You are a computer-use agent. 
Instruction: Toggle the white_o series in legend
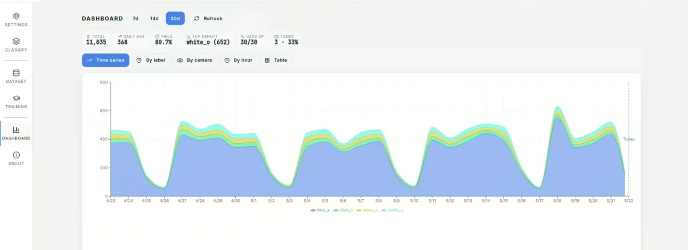392,210
